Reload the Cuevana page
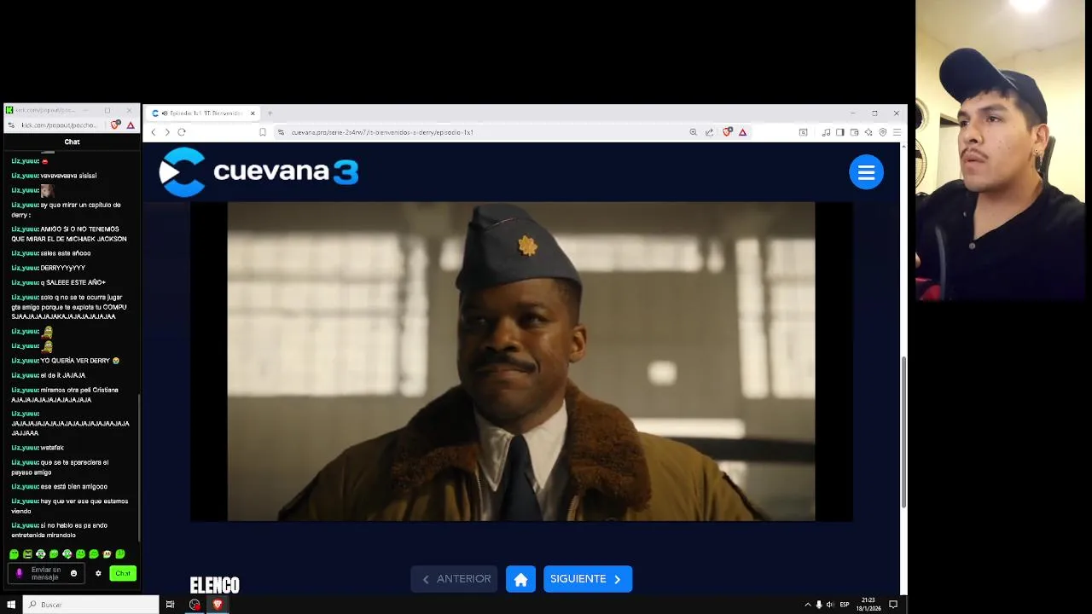 pos(182,132)
